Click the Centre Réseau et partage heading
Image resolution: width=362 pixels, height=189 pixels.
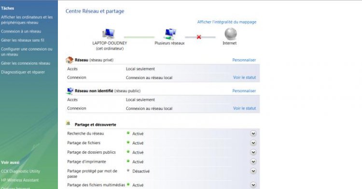95,11
